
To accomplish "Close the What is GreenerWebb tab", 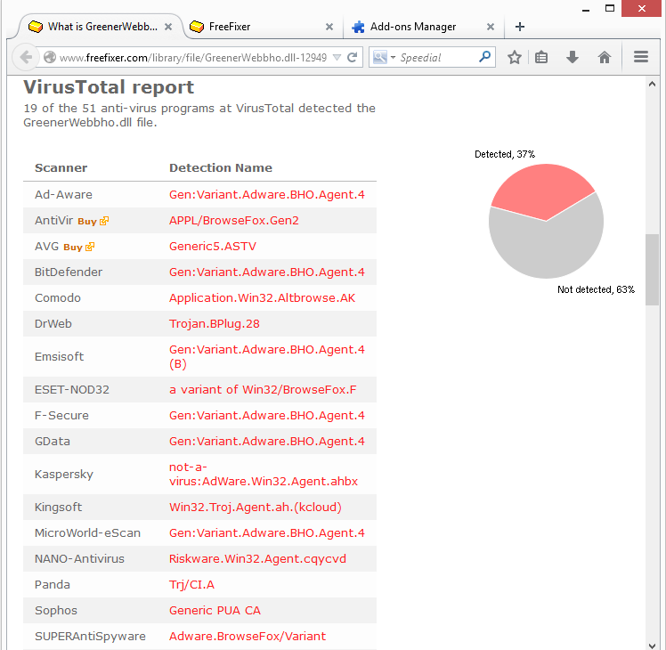I will coord(168,27).
